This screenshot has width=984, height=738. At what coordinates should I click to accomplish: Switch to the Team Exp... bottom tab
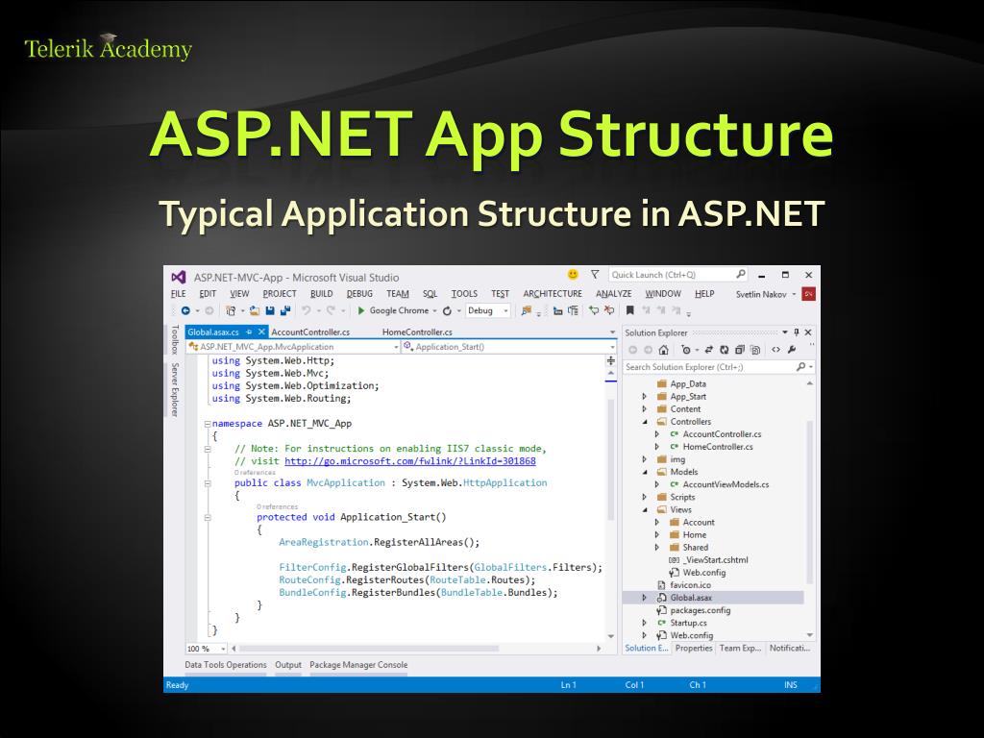click(x=740, y=648)
